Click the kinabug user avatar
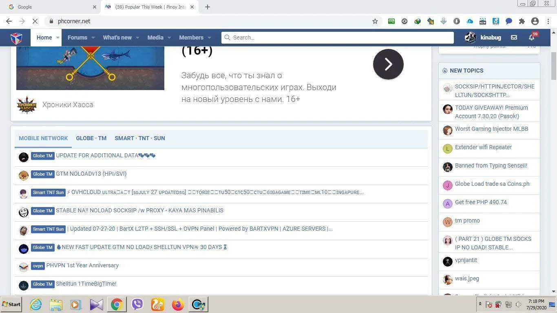Screen dimensions: 557x313 471,37
